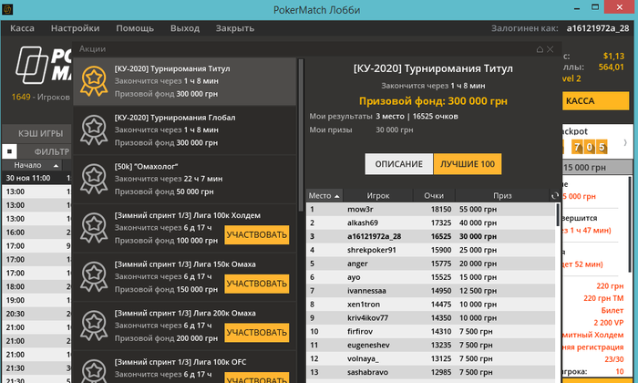Click the username a16121972a_28 in the top bar
Image resolution: width=638 pixels, height=383 pixels.
click(598, 28)
